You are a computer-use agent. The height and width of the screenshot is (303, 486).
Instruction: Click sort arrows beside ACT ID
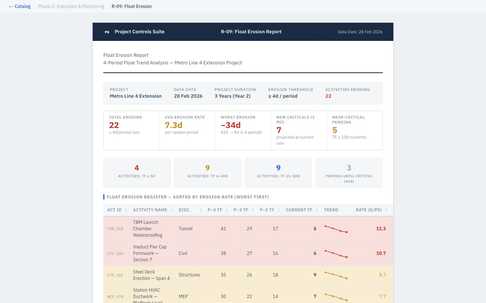(x=126, y=210)
